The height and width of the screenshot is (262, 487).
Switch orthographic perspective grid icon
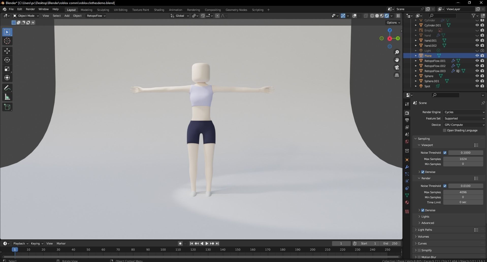point(397,75)
